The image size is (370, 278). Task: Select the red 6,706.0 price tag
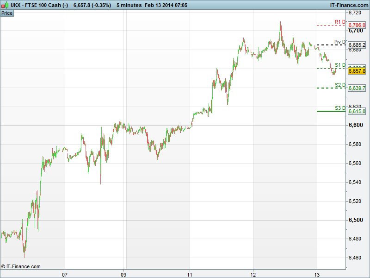click(x=357, y=25)
